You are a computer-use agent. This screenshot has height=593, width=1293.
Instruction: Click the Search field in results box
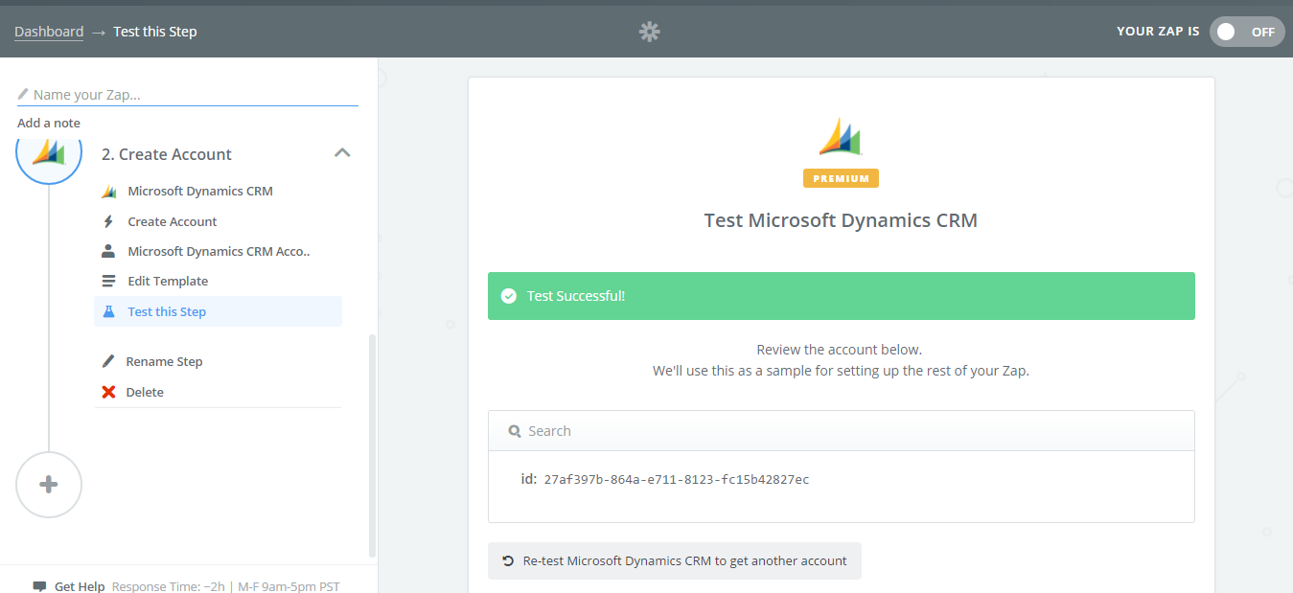[842, 431]
